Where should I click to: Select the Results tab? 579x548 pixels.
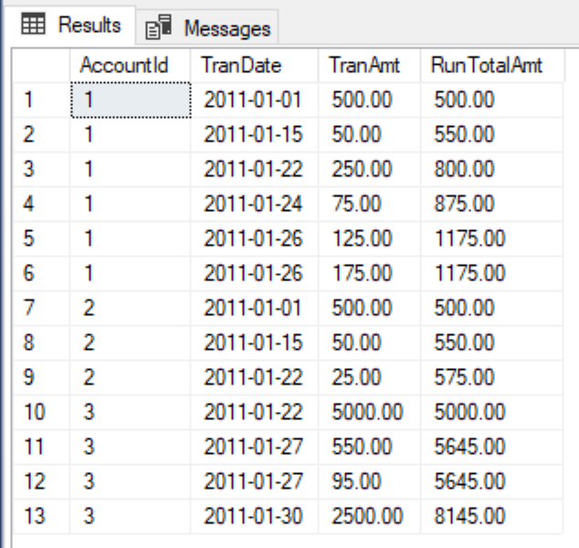[x=70, y=25]
